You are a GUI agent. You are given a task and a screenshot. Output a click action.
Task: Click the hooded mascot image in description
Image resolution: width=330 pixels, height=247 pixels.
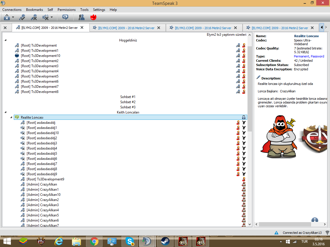[279, 137]
